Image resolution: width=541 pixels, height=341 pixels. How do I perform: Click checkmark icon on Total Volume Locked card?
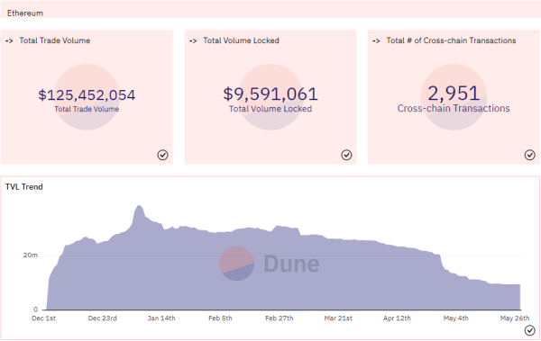pyautogui.click(x=347, y=155)
